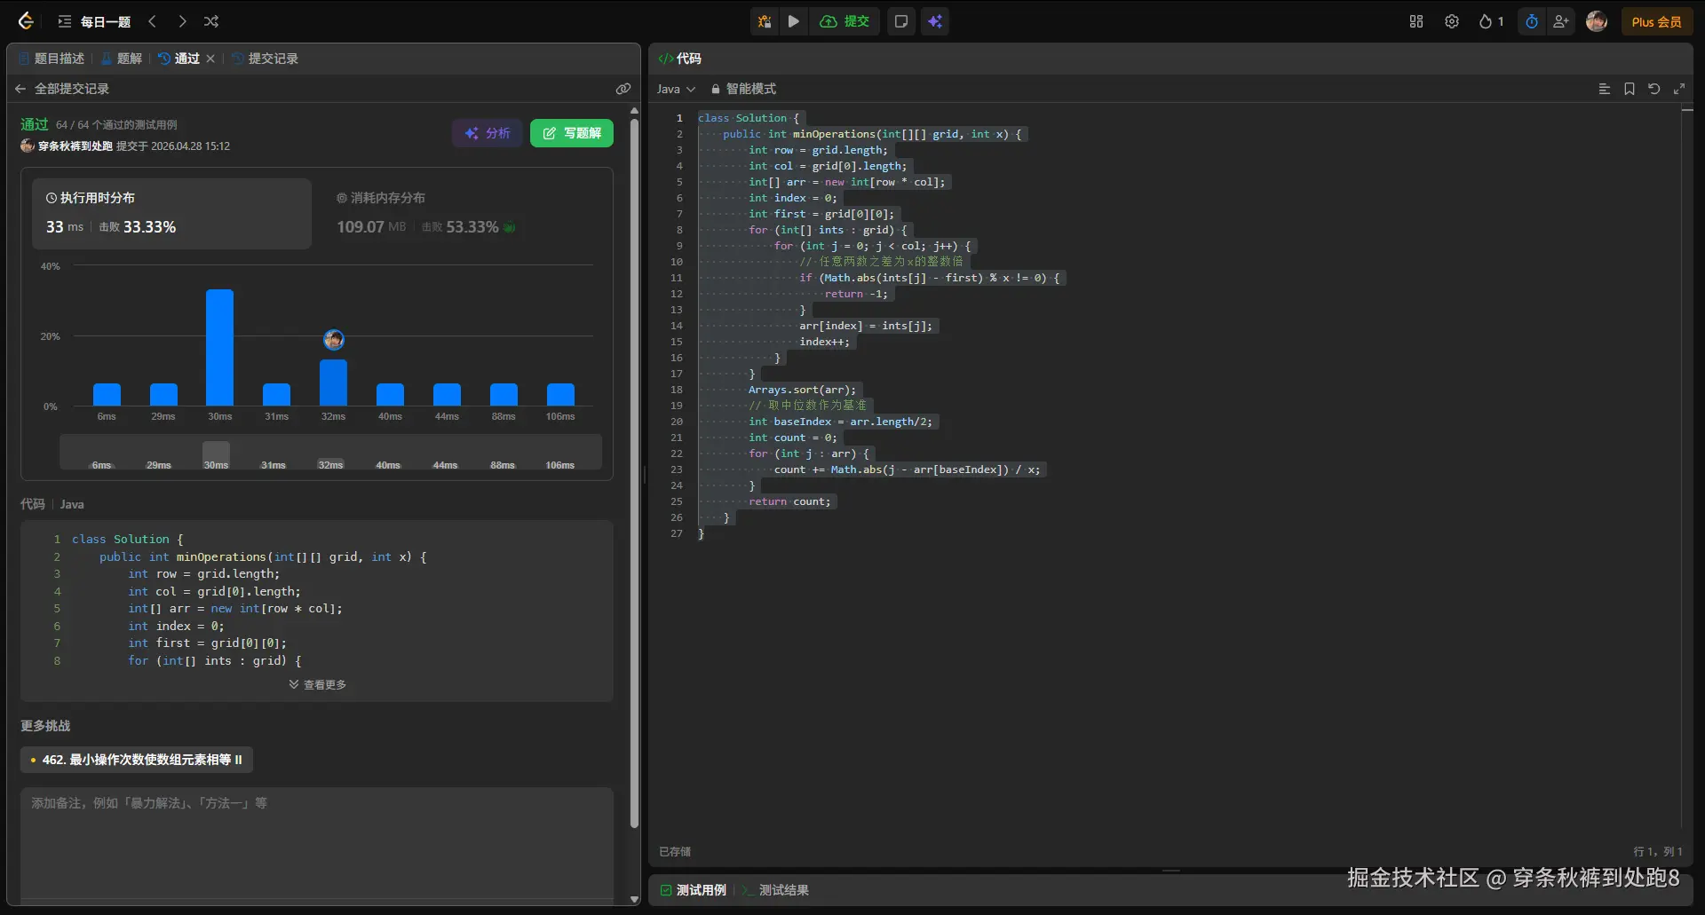This screenshot has height=915, width=1705.
Task: Copy the submission link icon
Action: [623, 89]
